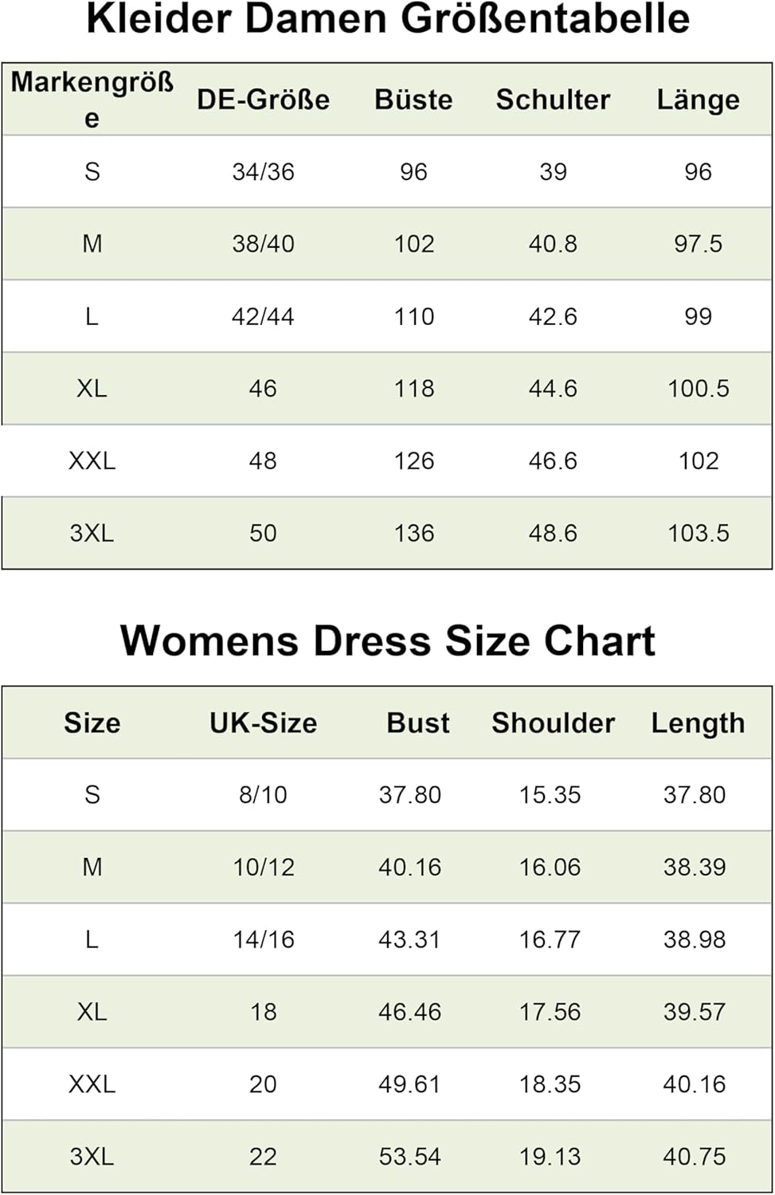Select the 'Büste' column header
775x1195 pixels.
click(x=413, y=100)
